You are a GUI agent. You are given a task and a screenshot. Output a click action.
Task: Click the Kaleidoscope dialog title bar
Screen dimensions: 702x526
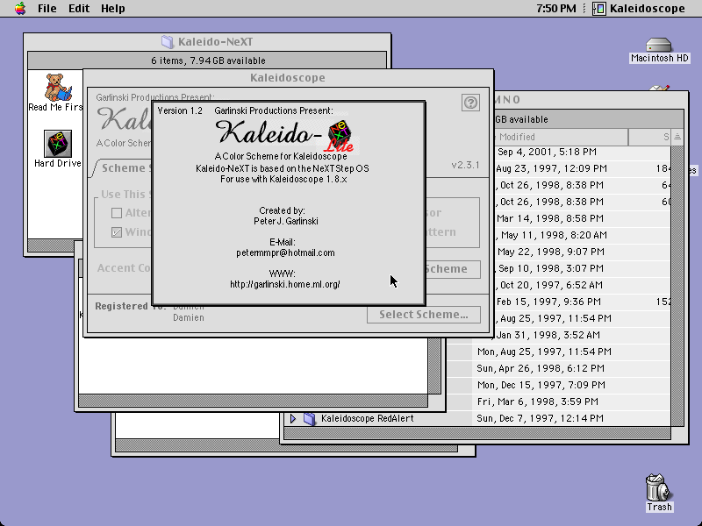(289, 78)
